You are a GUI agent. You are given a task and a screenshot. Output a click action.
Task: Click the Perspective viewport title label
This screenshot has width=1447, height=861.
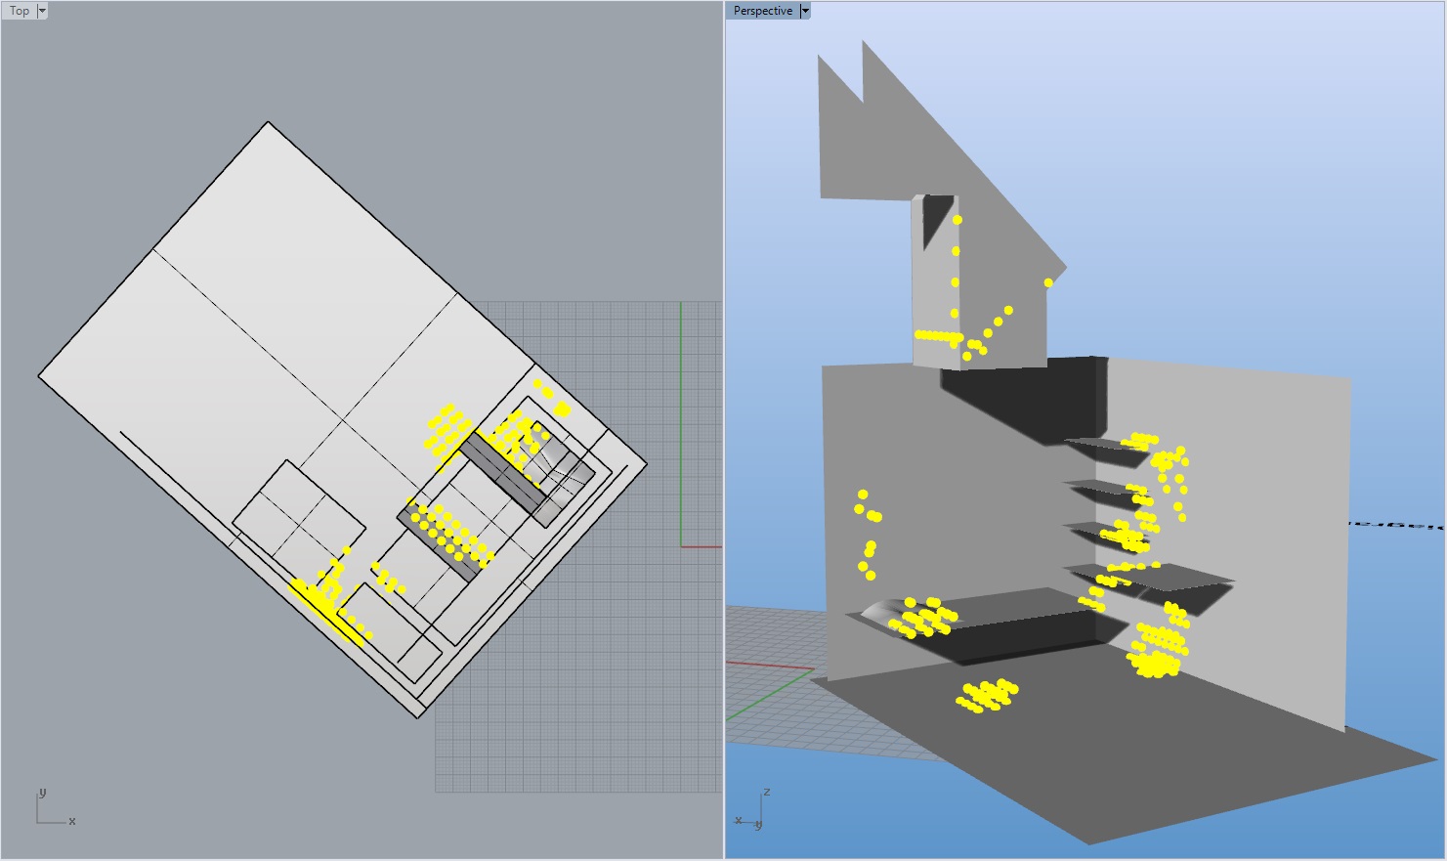click(762, 11)
